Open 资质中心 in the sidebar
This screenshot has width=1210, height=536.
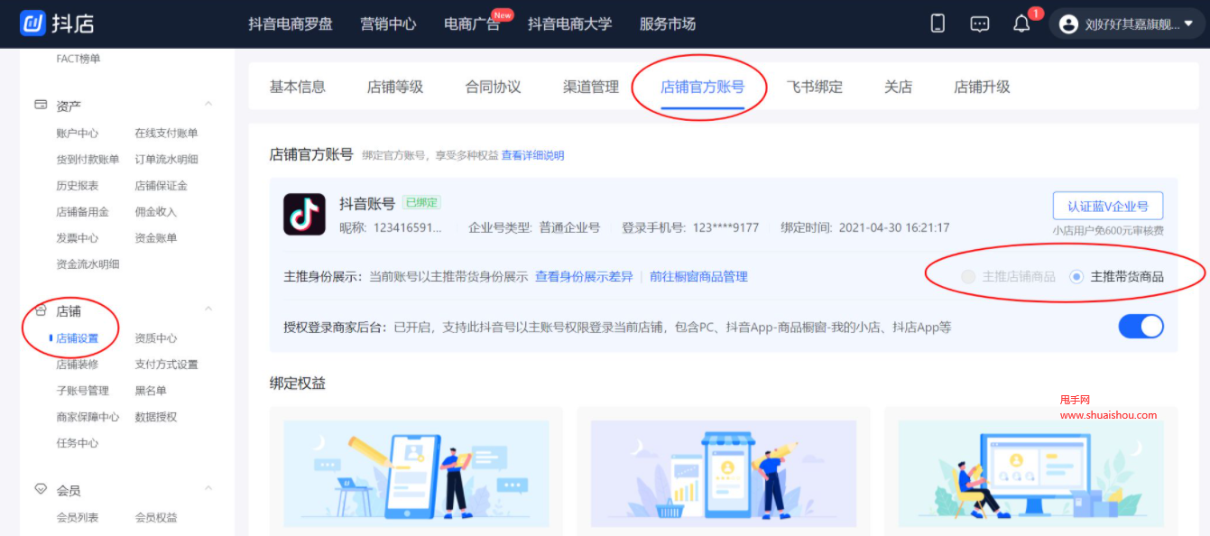point(156,338)
